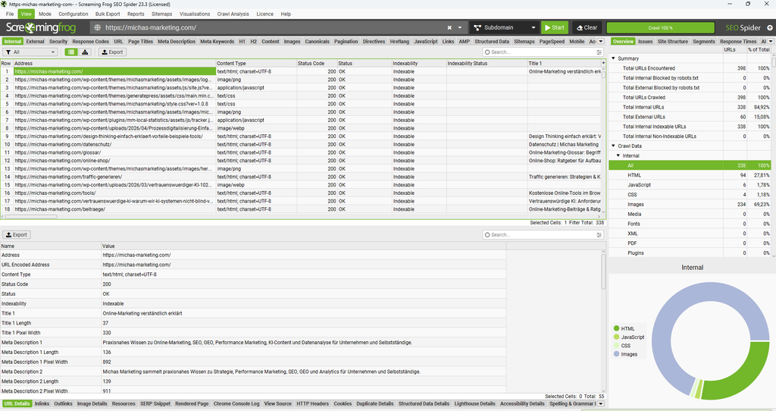This screenshot has height=411, width=776.
Task: Start the crawl with the Start button
Action: click(554, 28)
